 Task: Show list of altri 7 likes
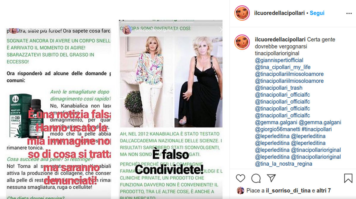click(324, 191)
